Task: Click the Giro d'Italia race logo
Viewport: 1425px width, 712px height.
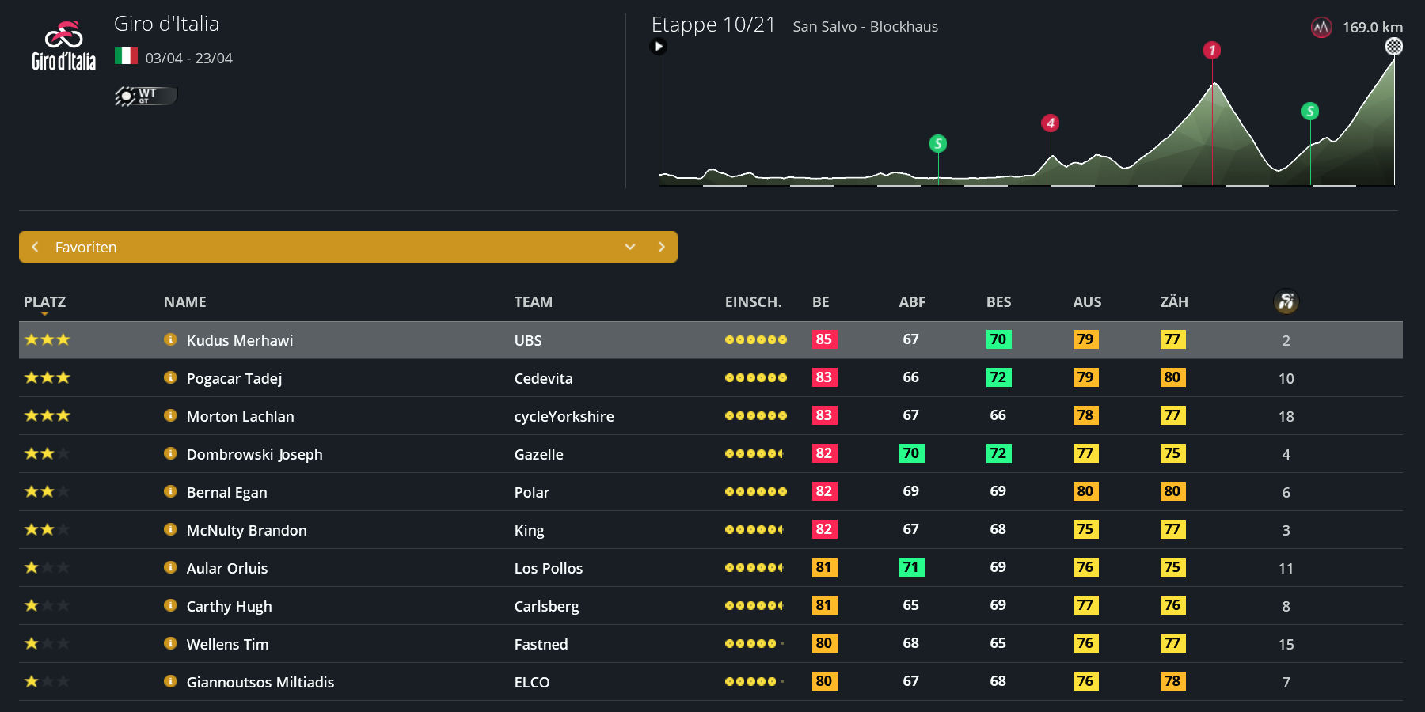Action: (x=63, y=46)
